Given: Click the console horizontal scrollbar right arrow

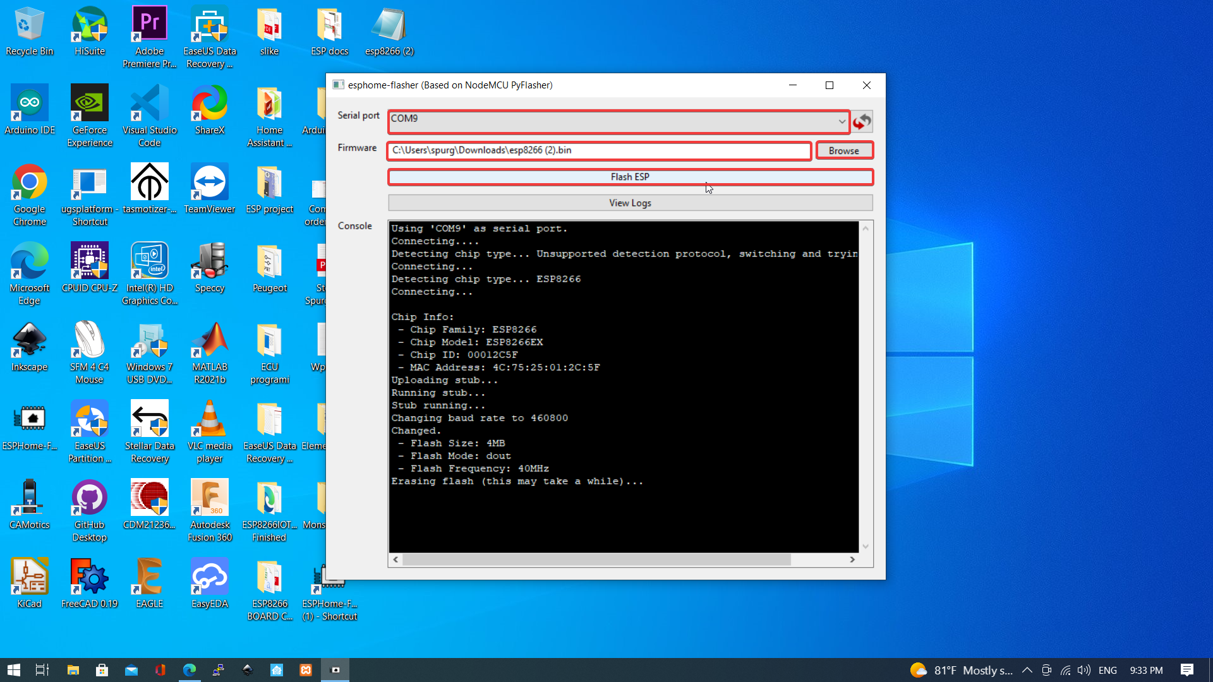Looking at the screenshot, I should [852, 559].
